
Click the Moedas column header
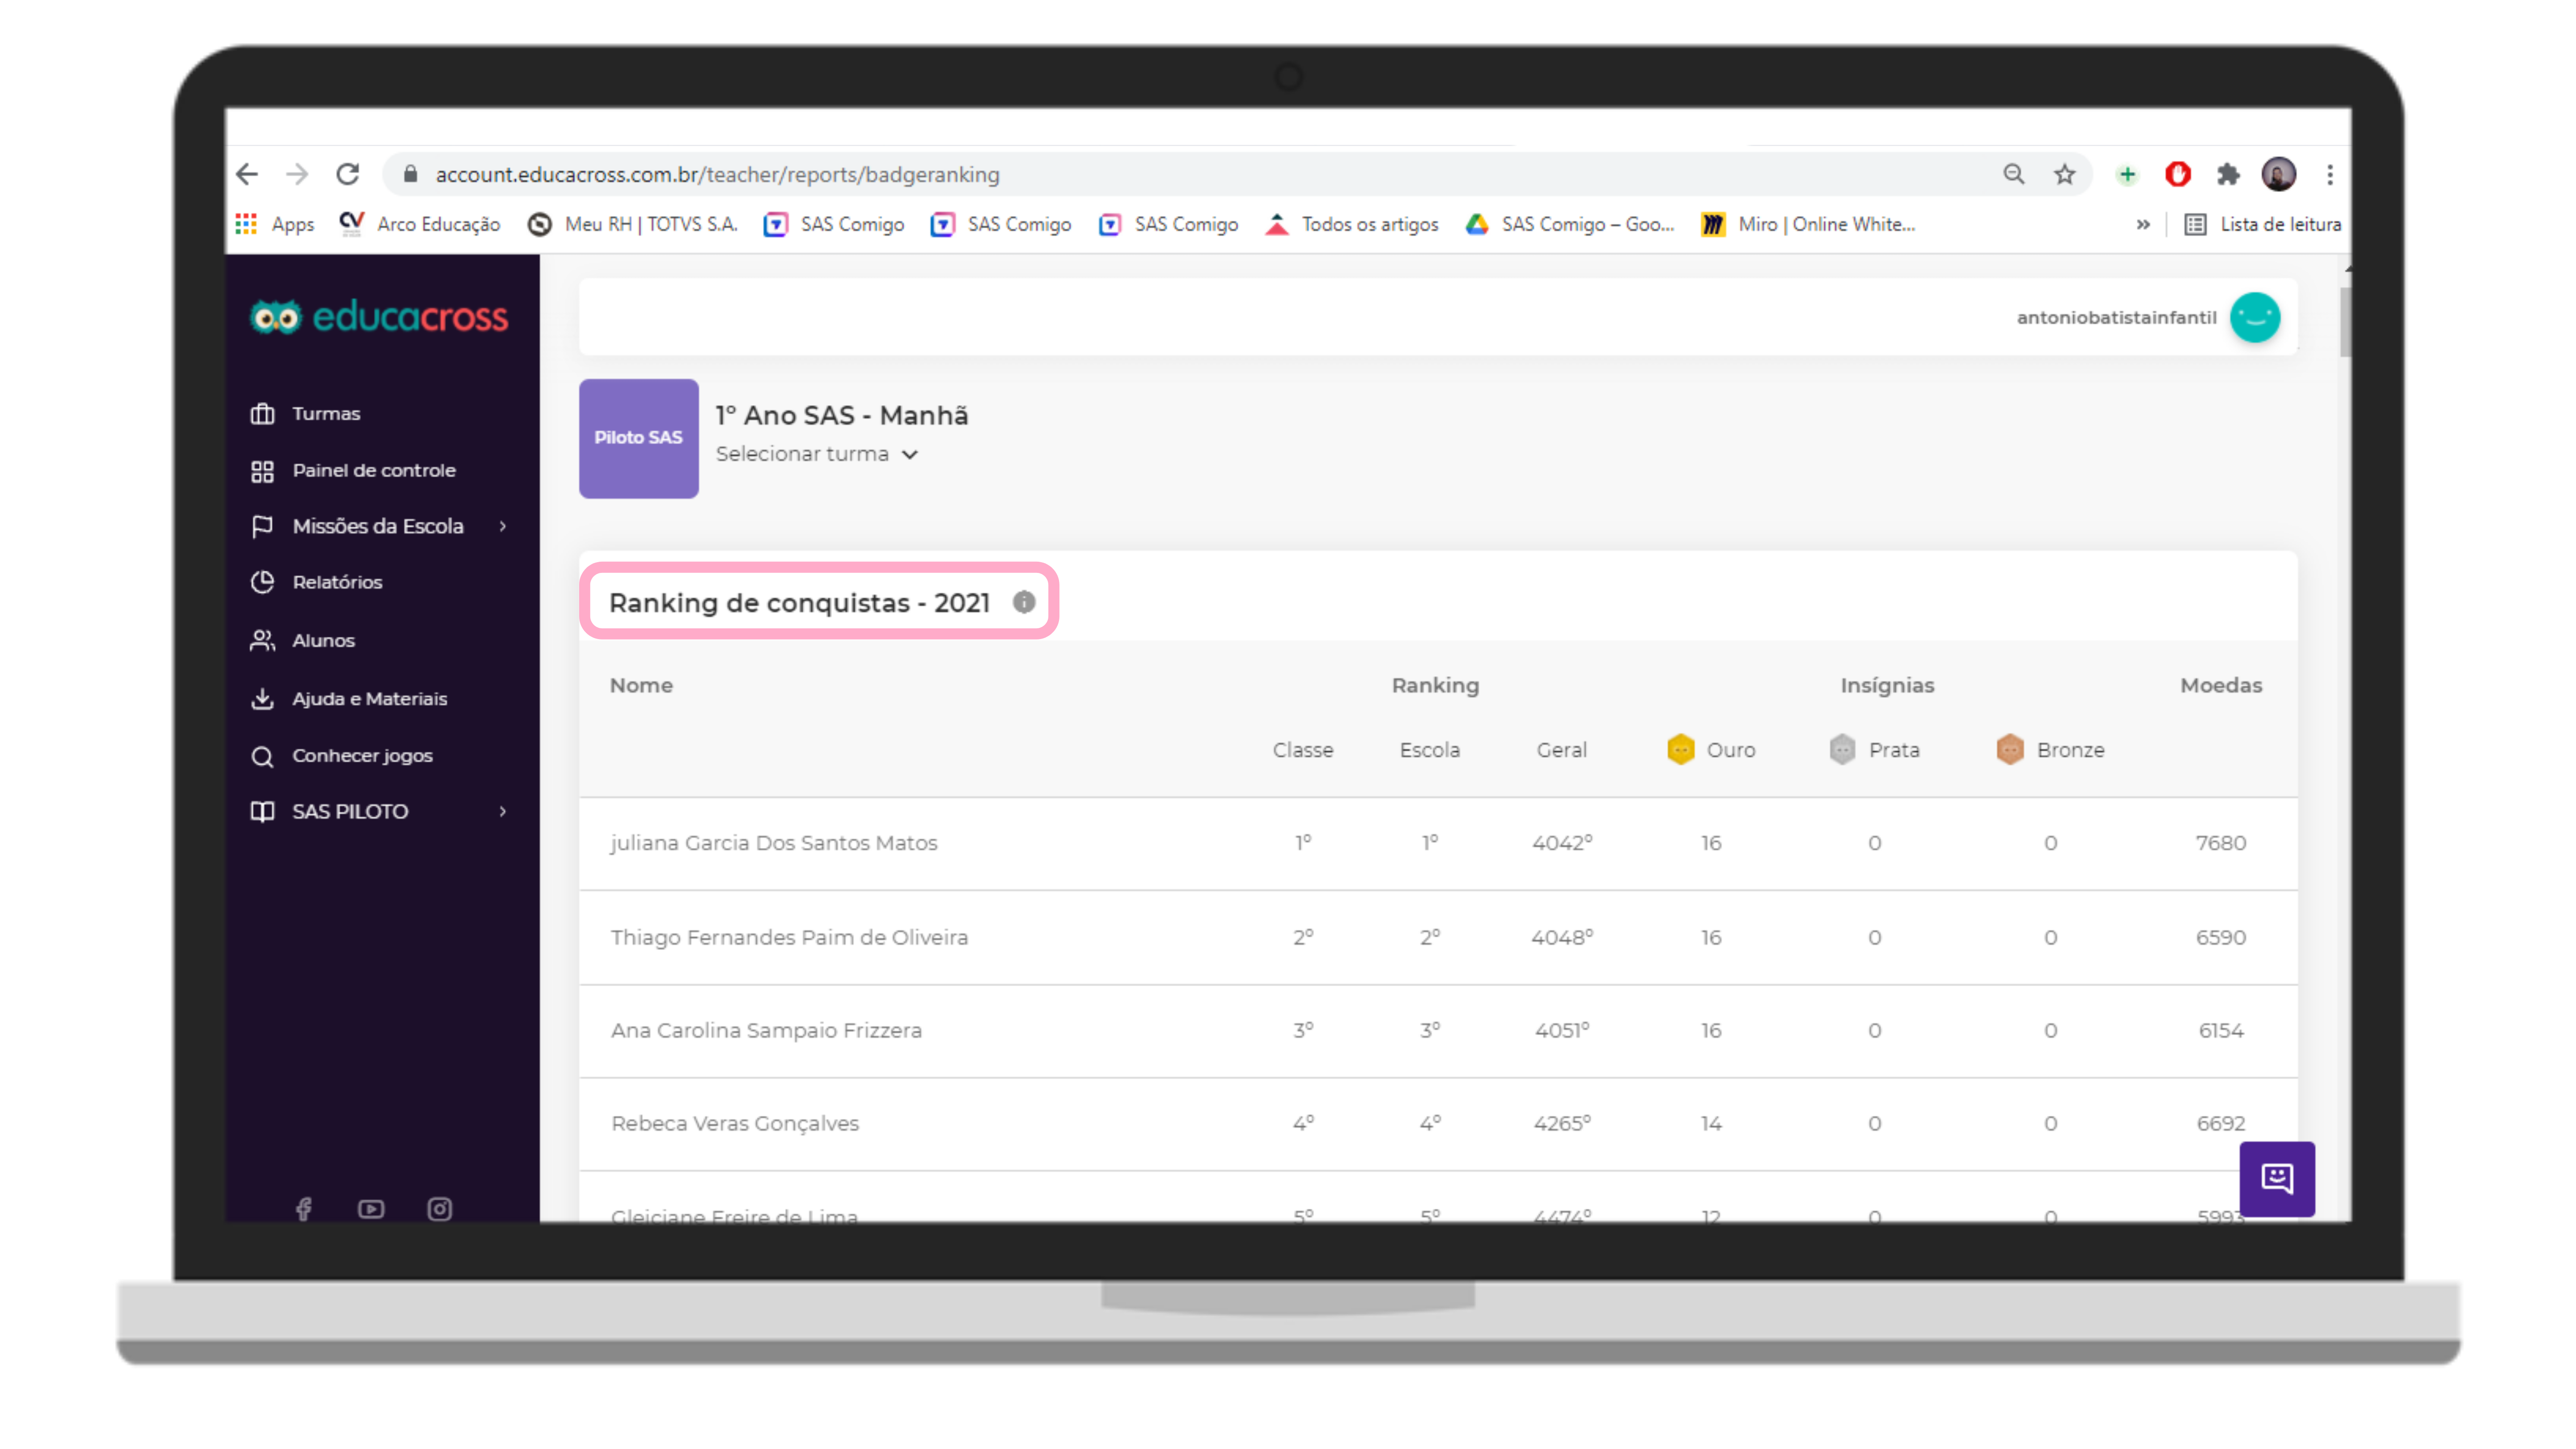(x=2221, y=685)
